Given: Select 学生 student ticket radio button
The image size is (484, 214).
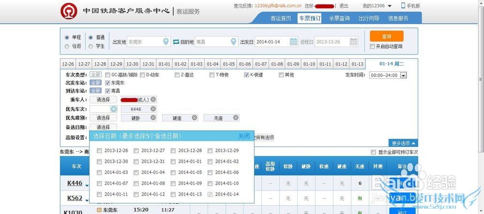Looking at the screenshot, I should [91, 46].
